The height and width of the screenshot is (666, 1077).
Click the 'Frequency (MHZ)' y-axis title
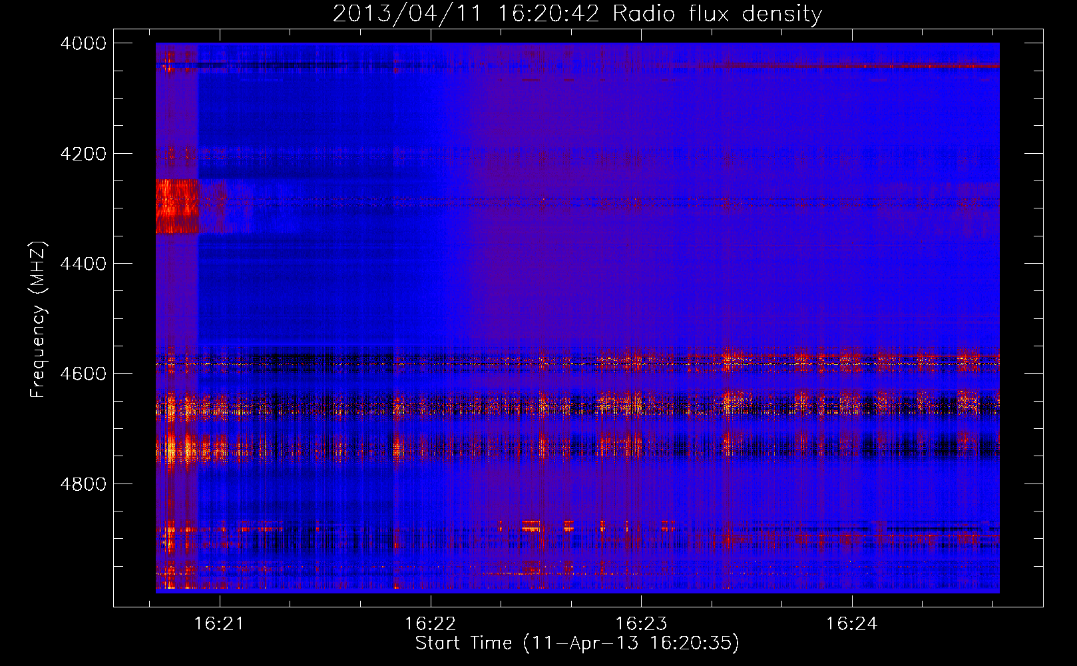coord(38,319)
